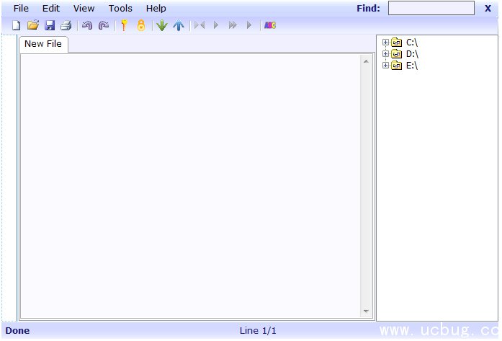The height and width of the screenshot is (341, 502).
Task: Expand the D:\ drive tree node
Action: pyautogui.click(x=386, y=54)
